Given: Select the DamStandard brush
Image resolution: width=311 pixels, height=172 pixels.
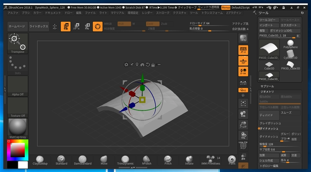Looking at the screenshot, I should click(x=83, y=160).
